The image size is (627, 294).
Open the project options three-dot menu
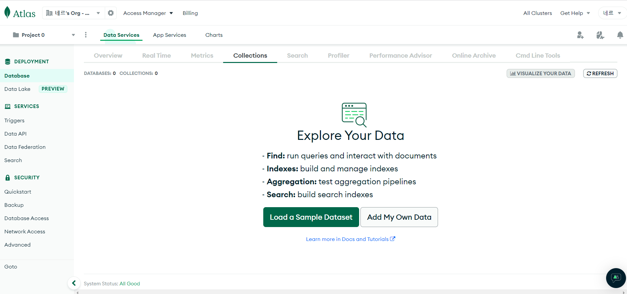pyautogui.click(x=86, y=35)
